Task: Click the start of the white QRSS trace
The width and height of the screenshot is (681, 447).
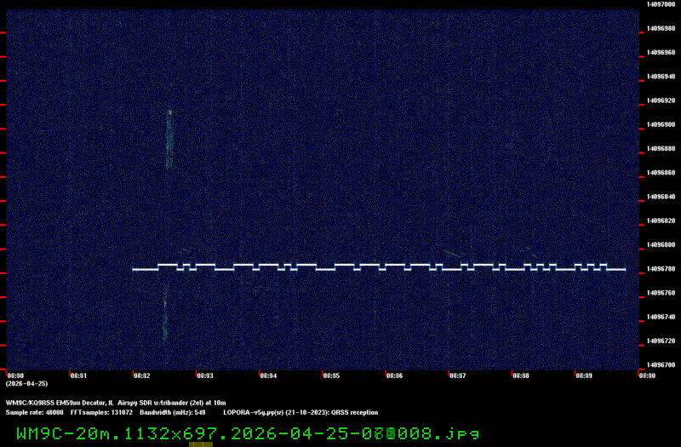Action: 134,269
